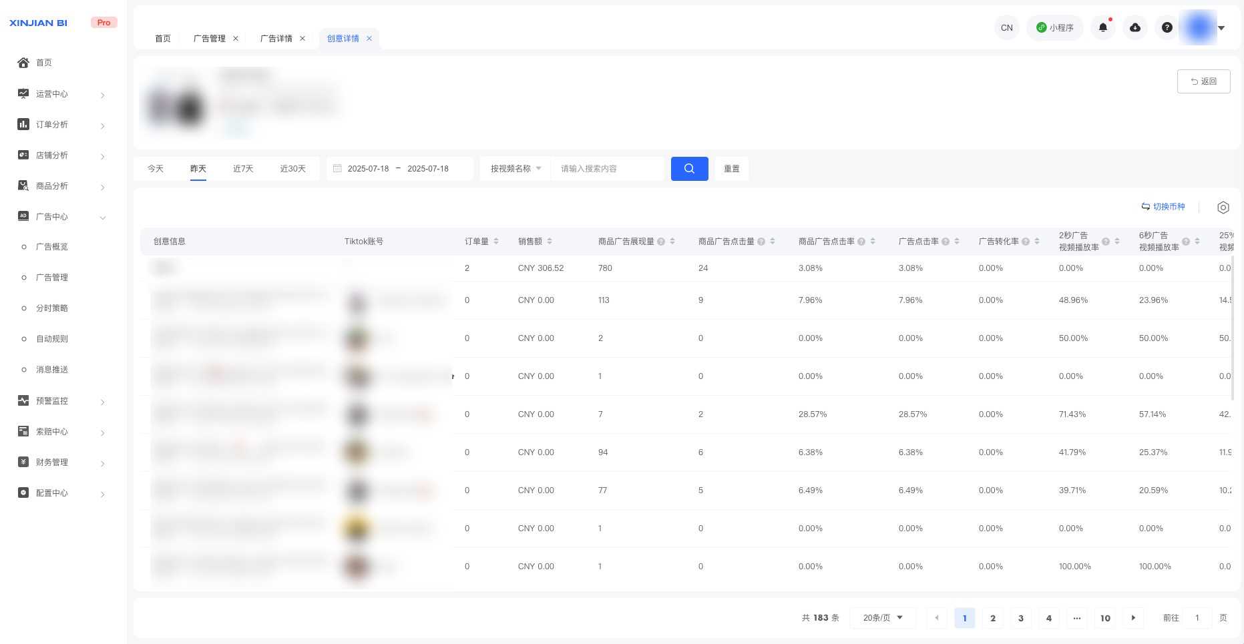Viewport: 1244px width, 644px height.
Task: Switch to the 广告管理 tab
Action: (209, 38)
